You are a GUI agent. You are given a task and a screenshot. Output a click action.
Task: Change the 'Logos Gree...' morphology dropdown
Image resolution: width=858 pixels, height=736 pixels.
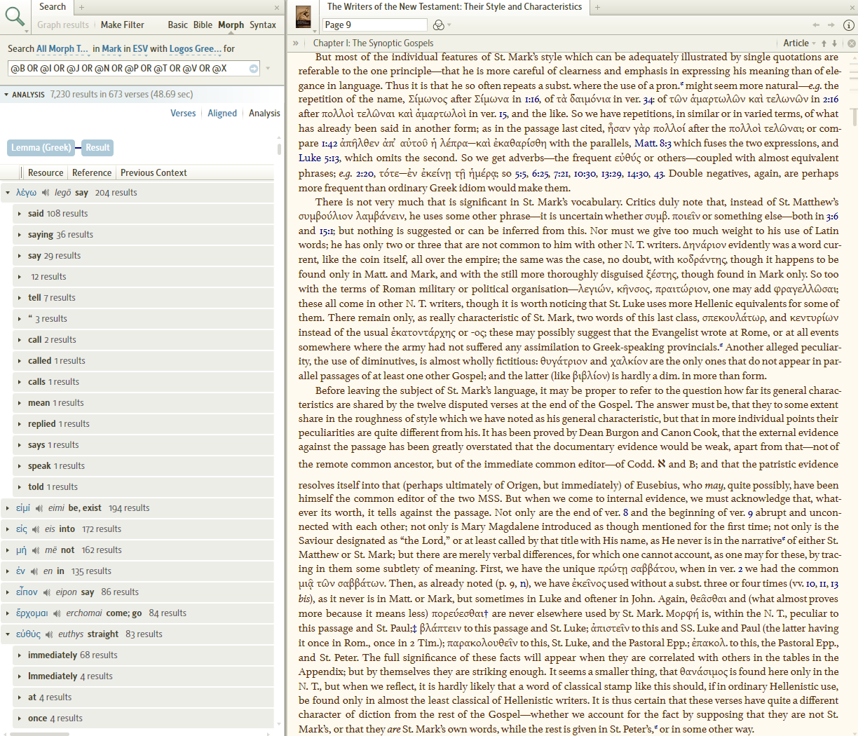(196, 49)
